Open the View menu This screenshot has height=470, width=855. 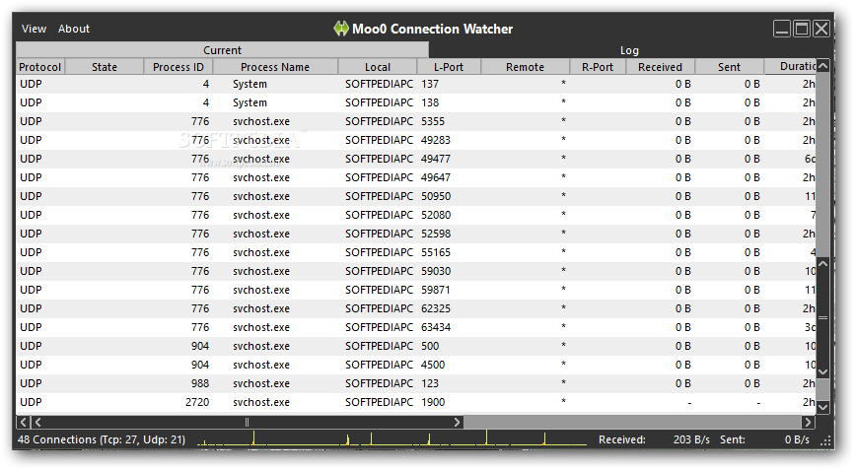tap(34, 29)
